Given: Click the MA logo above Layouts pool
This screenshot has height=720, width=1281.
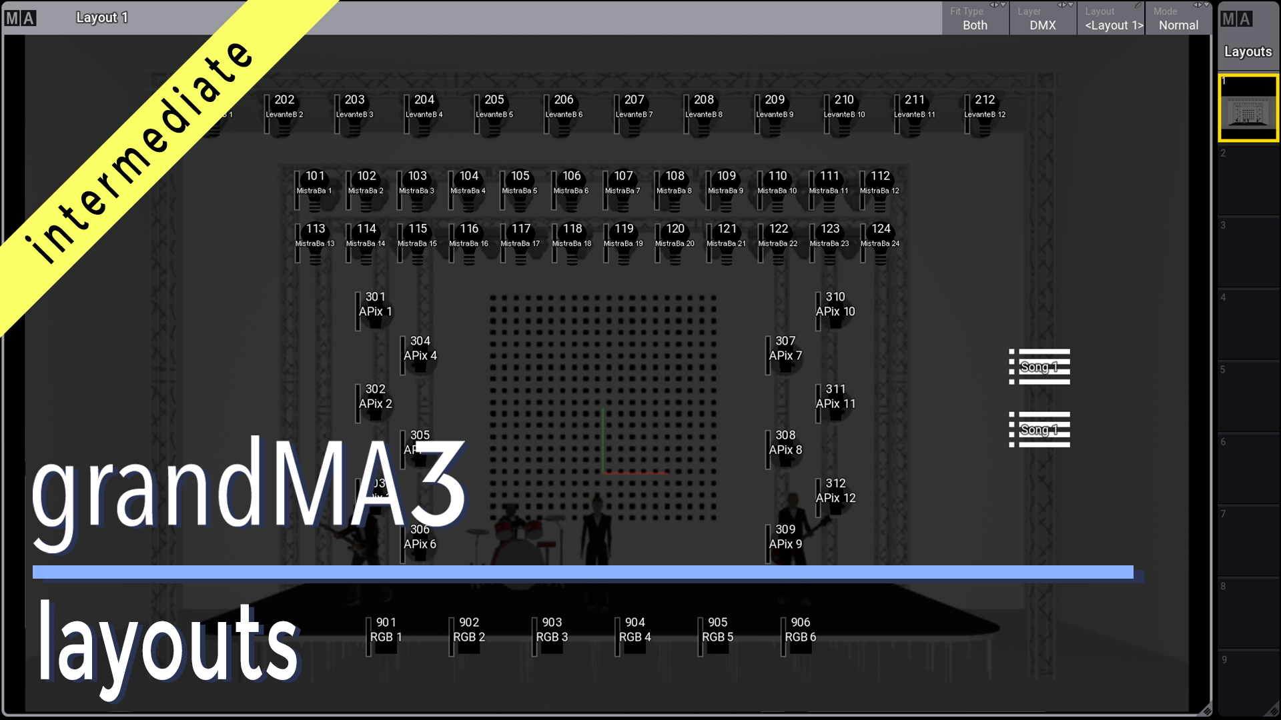Looking at the screenshot, I should click(1236, 19).
